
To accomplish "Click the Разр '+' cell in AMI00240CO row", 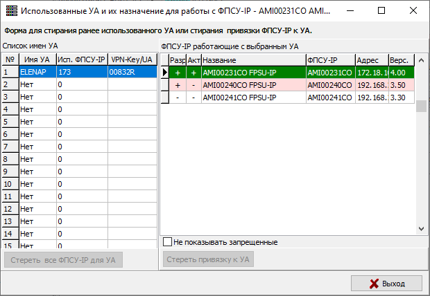I will [x=178, y=85].
